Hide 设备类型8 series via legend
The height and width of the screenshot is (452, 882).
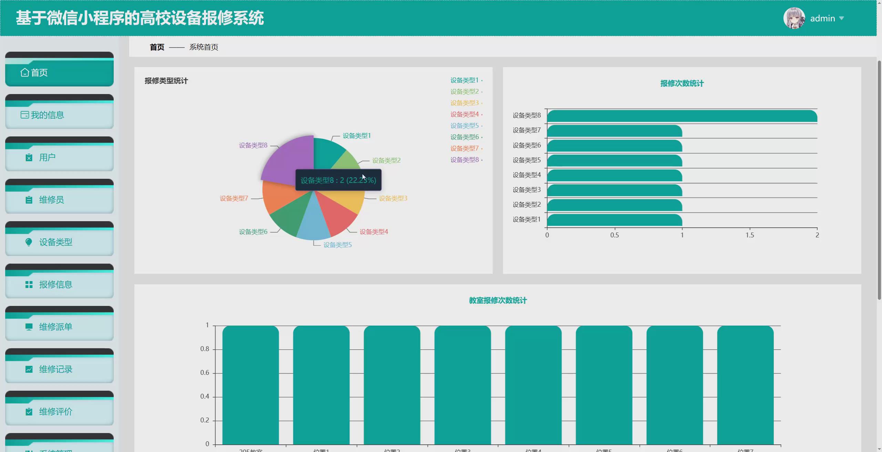[x=464, y=160]
